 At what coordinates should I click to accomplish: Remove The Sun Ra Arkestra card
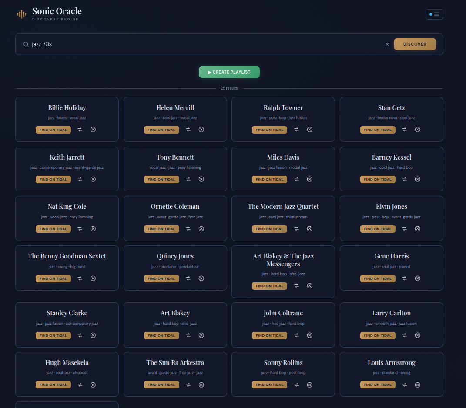pos(201,385)
